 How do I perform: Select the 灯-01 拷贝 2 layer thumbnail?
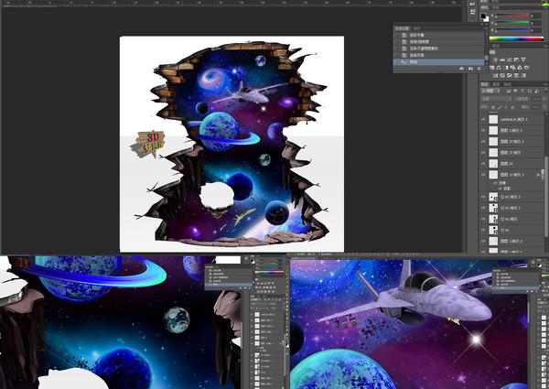click(x=493, y=208)
